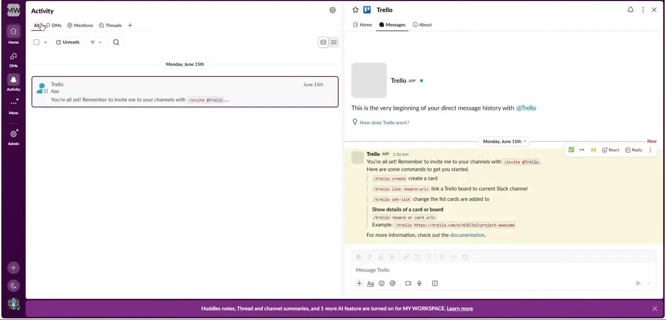Record an audio clip
Image resolution: width=666 pixels, height=320 pixels.
click(x=419, y=284)
